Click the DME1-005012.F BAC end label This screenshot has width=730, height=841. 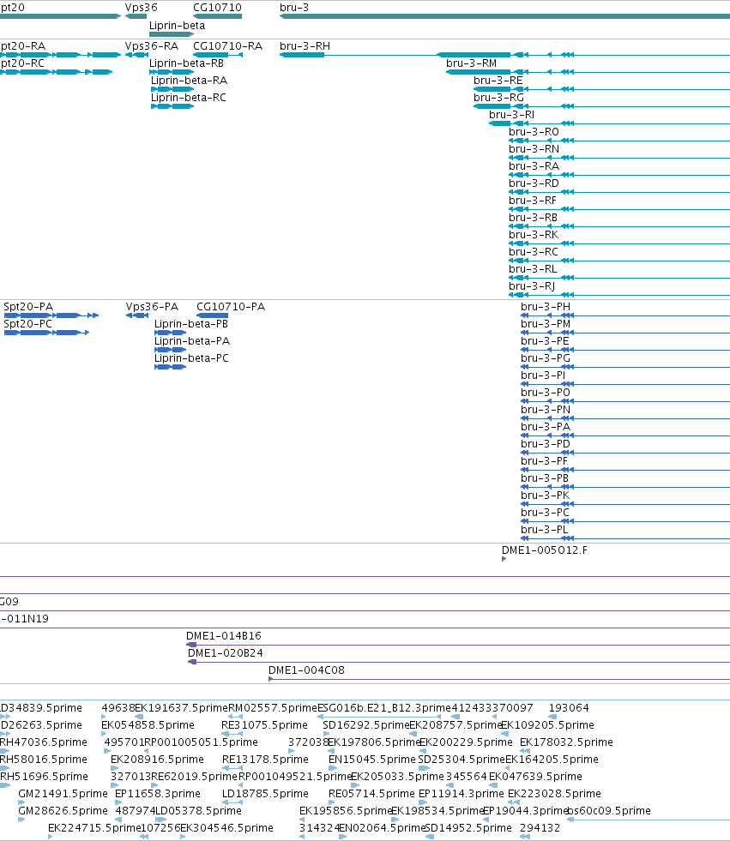coord(544,550)
